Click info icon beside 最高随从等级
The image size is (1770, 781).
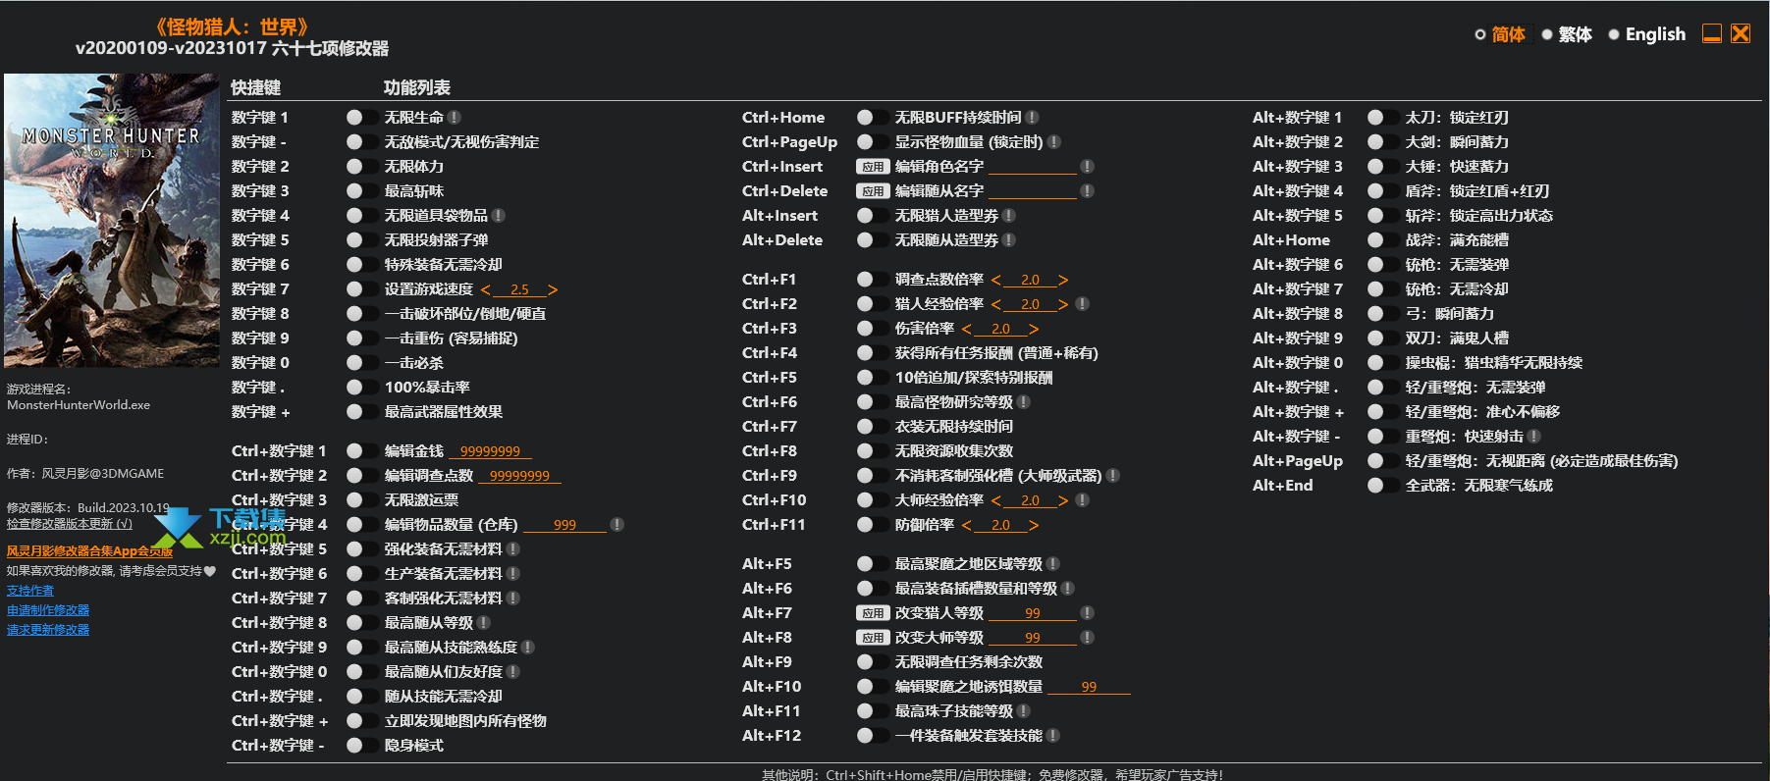(x=484, y=623)
